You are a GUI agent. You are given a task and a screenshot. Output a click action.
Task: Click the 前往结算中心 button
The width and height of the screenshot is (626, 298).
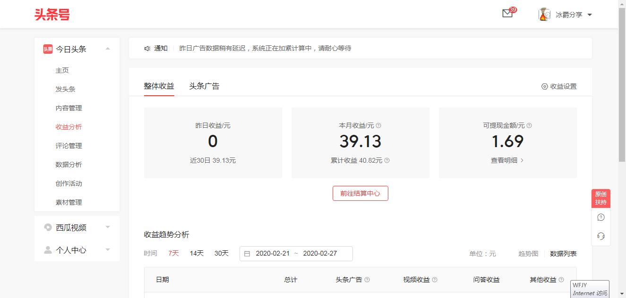tap(360, 193)
